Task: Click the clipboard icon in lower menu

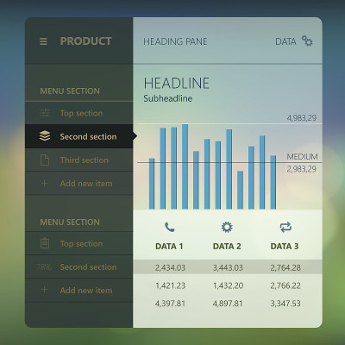Action: pyautogui.click(x=45, y=243)
